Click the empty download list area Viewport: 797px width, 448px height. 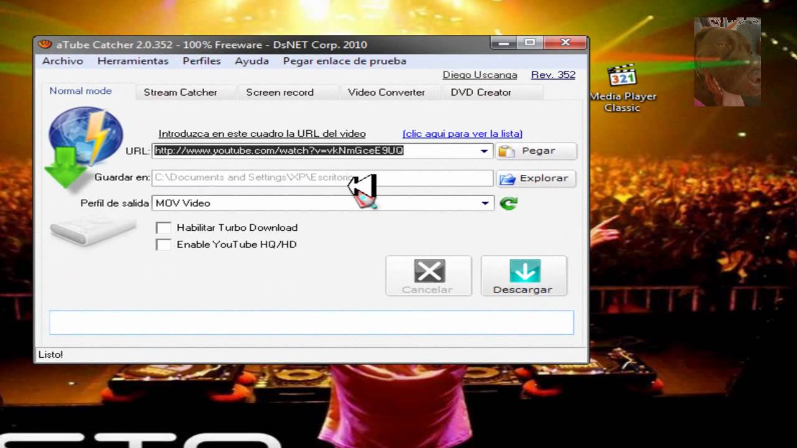[x=311, y=323]
